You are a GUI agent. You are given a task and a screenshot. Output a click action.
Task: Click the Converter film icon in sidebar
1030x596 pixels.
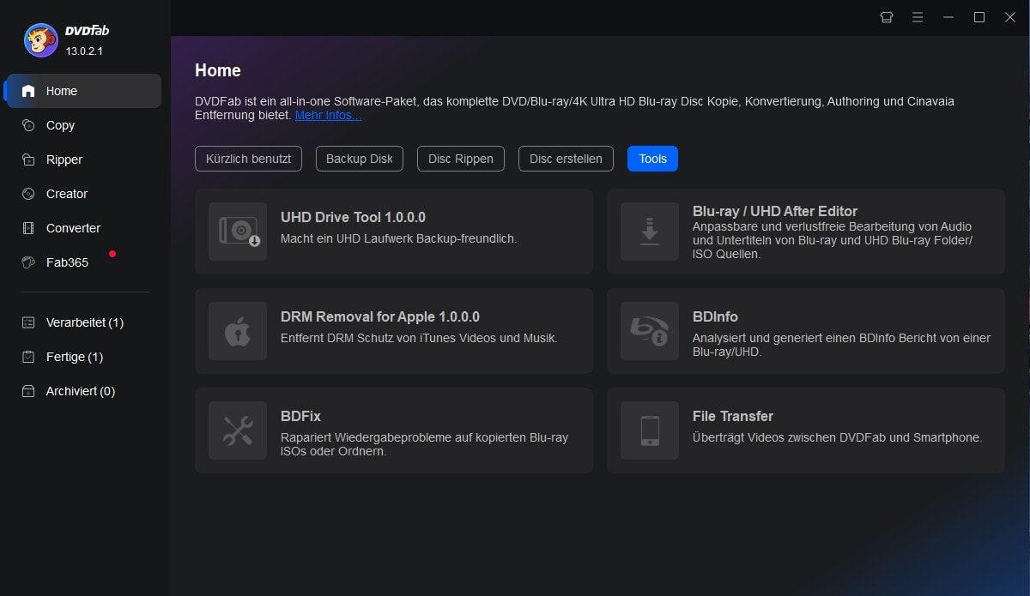[x=28, y=228]
